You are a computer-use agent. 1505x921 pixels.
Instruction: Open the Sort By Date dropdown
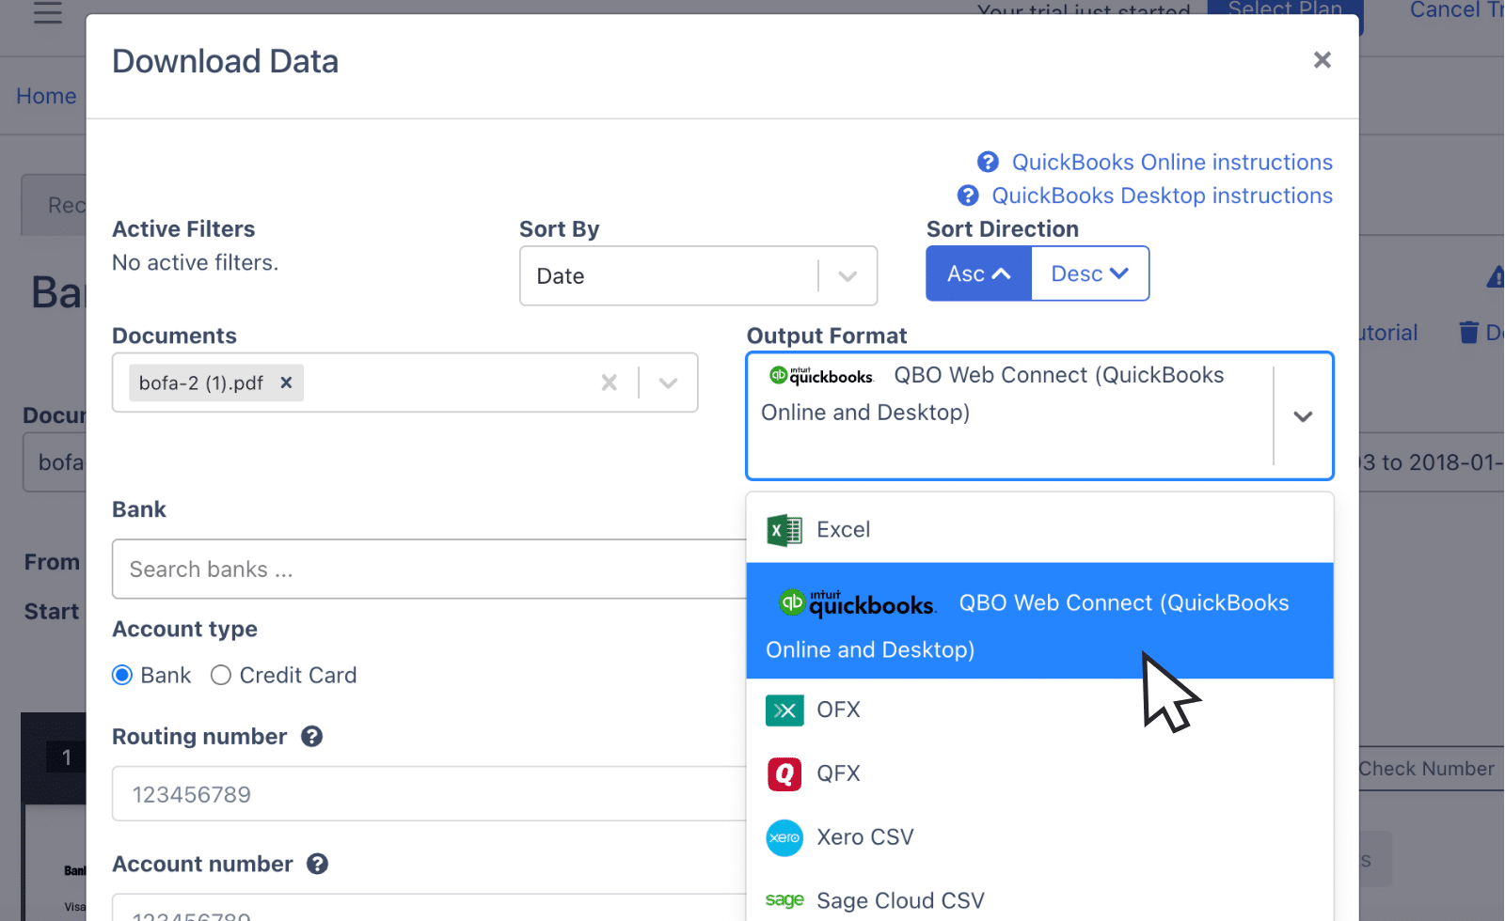point(847,275)
